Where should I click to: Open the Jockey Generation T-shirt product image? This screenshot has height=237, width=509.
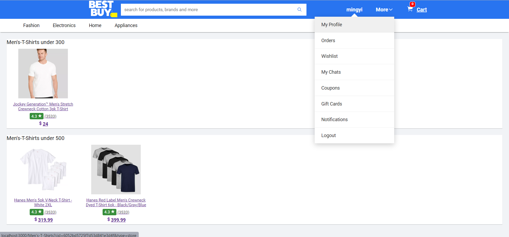(43, 73)
